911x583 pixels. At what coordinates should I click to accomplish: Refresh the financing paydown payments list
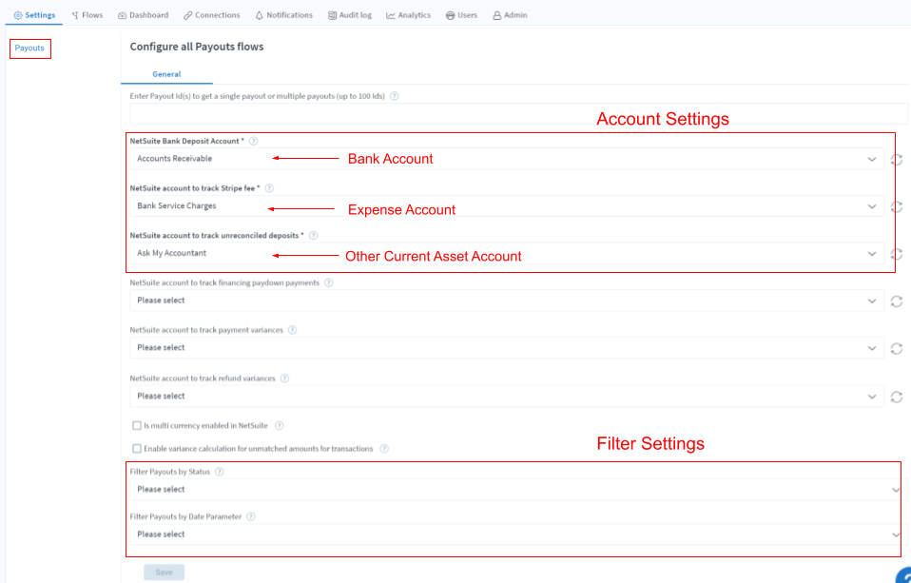coord(897,301)
